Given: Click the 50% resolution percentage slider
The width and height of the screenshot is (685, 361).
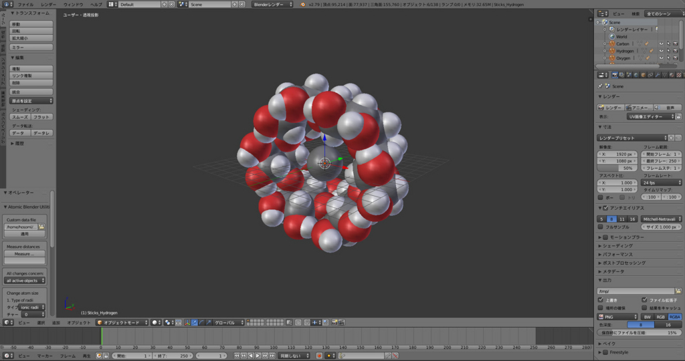Looking at the screenshot, I should point(617,168).
